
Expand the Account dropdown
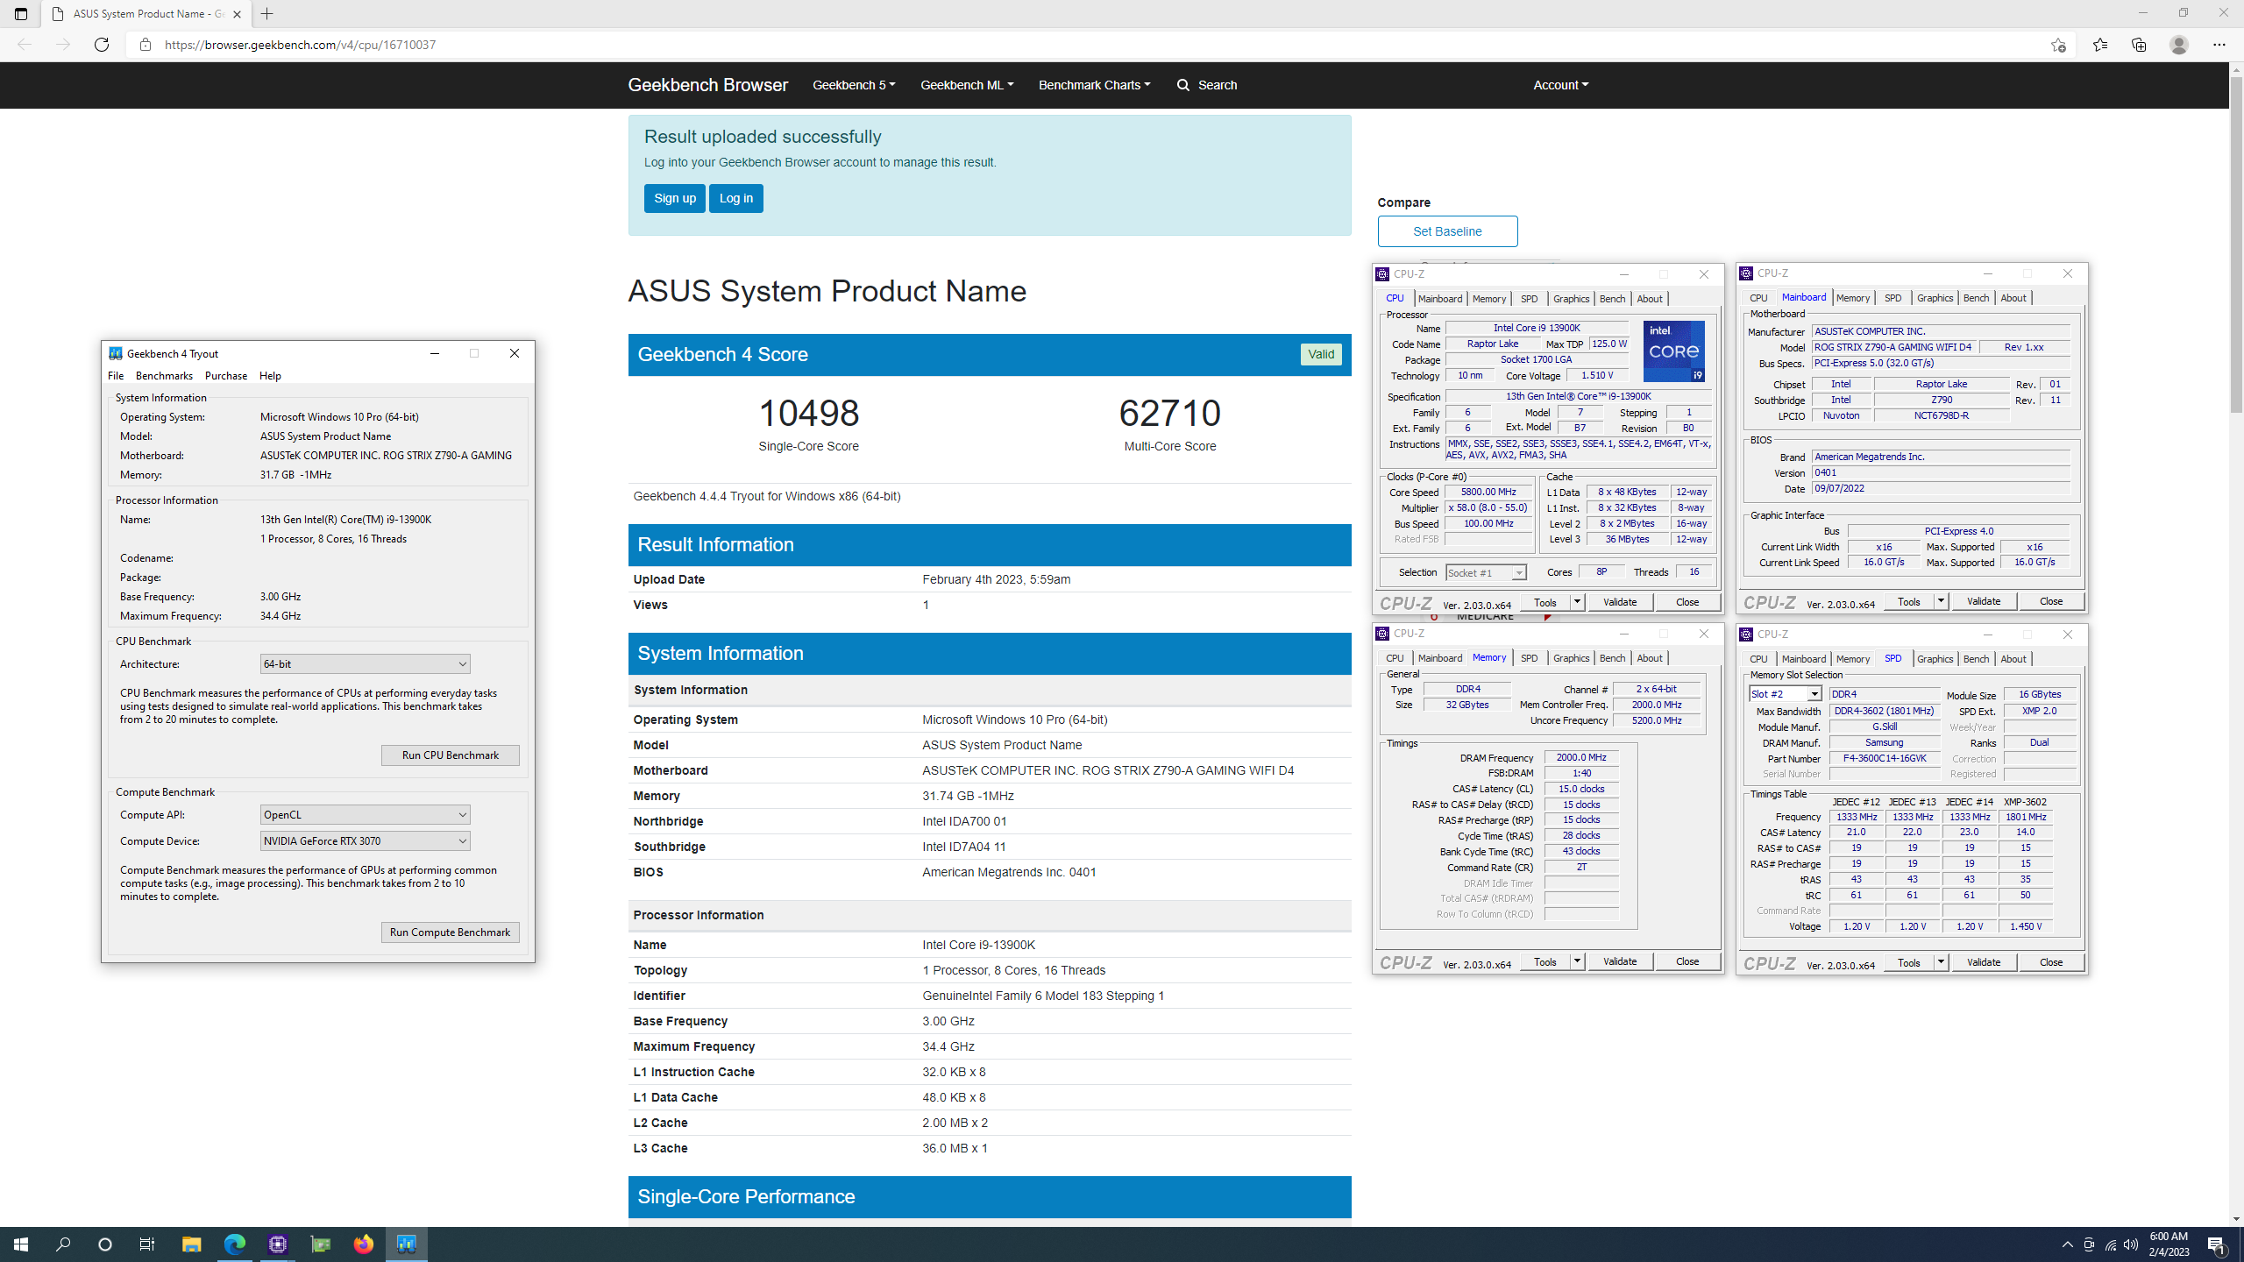coord(1560,85)
